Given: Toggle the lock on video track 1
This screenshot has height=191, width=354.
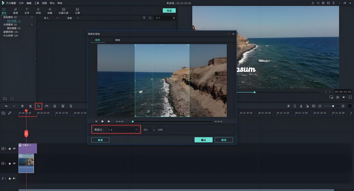Looking at the screenshot, I should pyautogui.click(x=10, y=163).
